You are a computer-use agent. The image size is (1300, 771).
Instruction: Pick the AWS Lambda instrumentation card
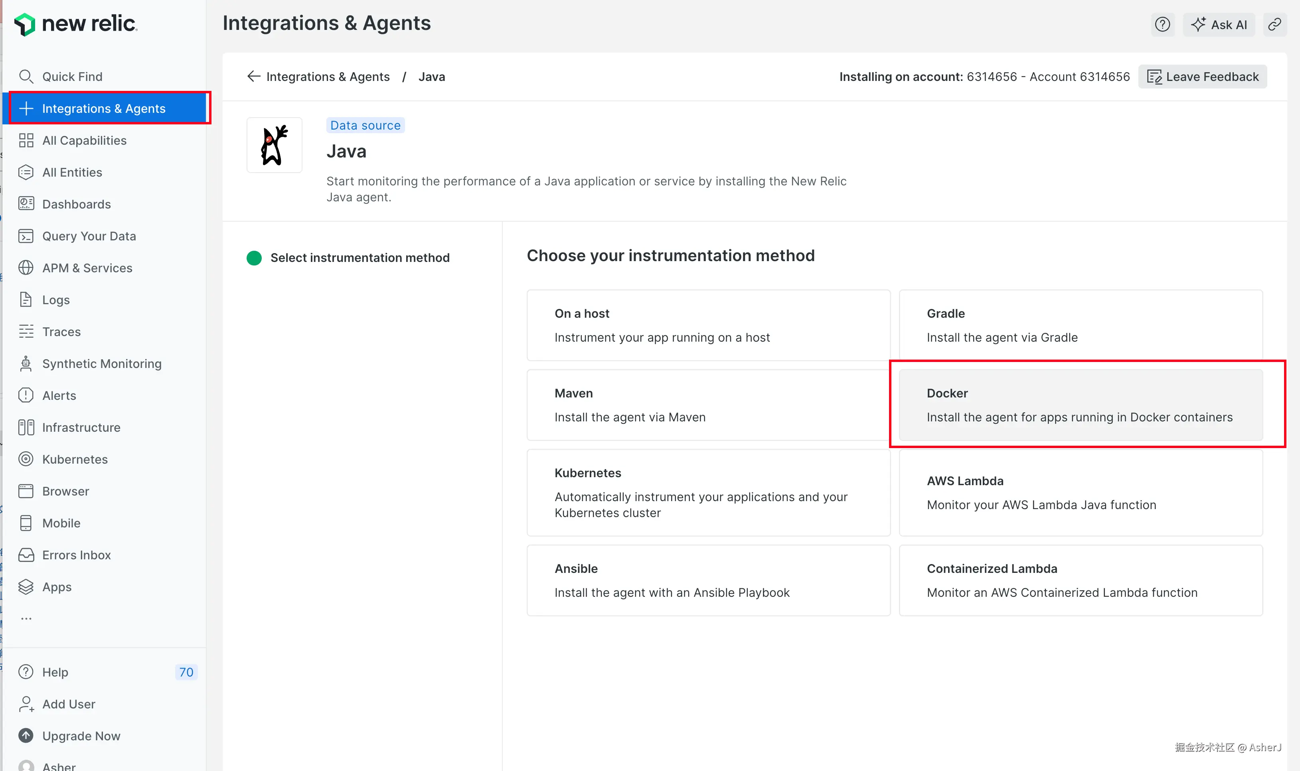pyautogui.click(x=1080, y=492)
